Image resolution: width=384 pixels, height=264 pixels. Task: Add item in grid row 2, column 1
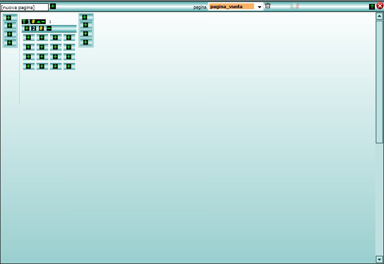click(28, 47)
